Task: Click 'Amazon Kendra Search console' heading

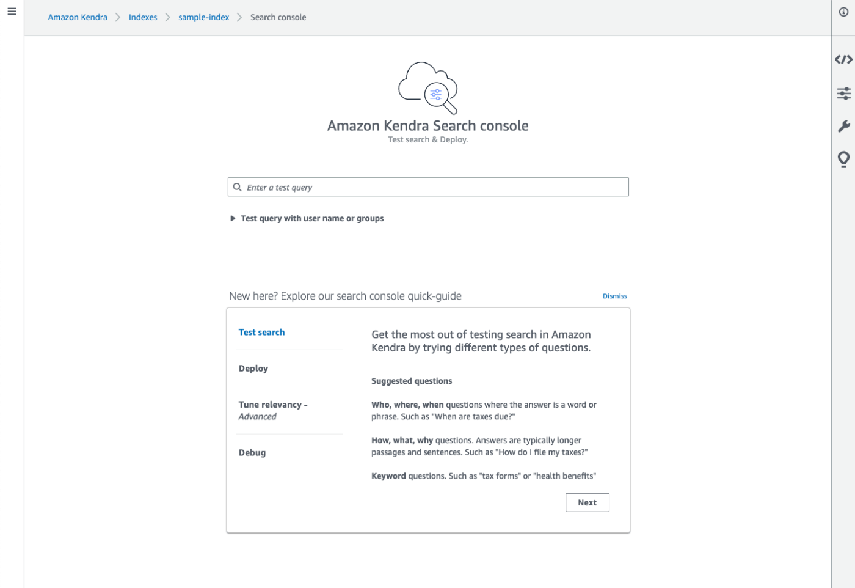Action: click(428, 125)
